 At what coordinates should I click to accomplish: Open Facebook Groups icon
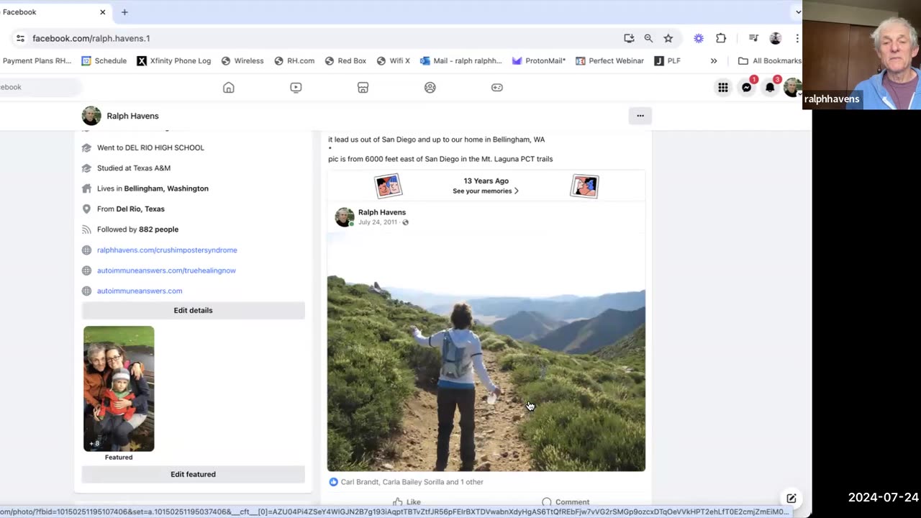click(430, 88)
